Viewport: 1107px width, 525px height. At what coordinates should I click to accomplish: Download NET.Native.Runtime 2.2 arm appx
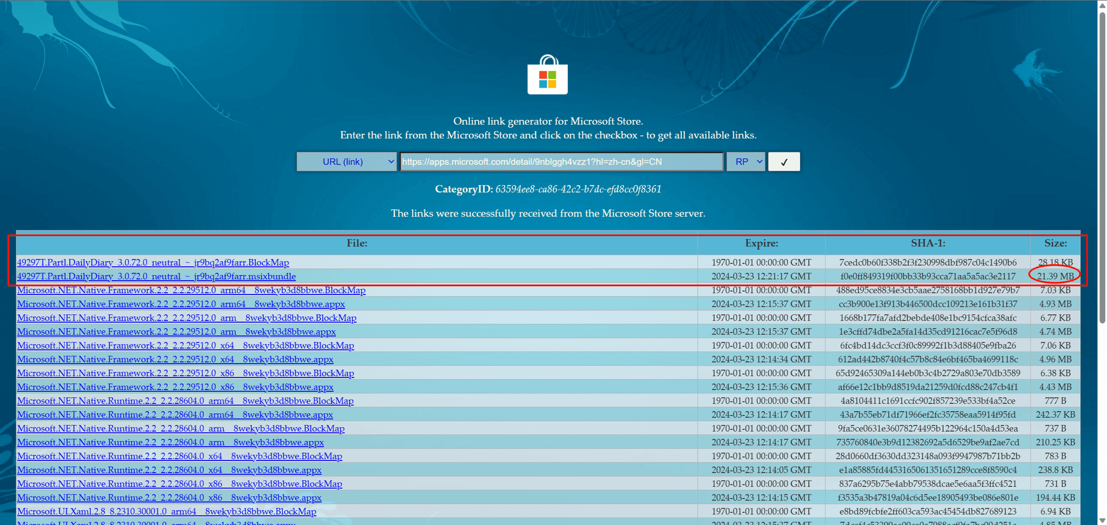(171, 443)
